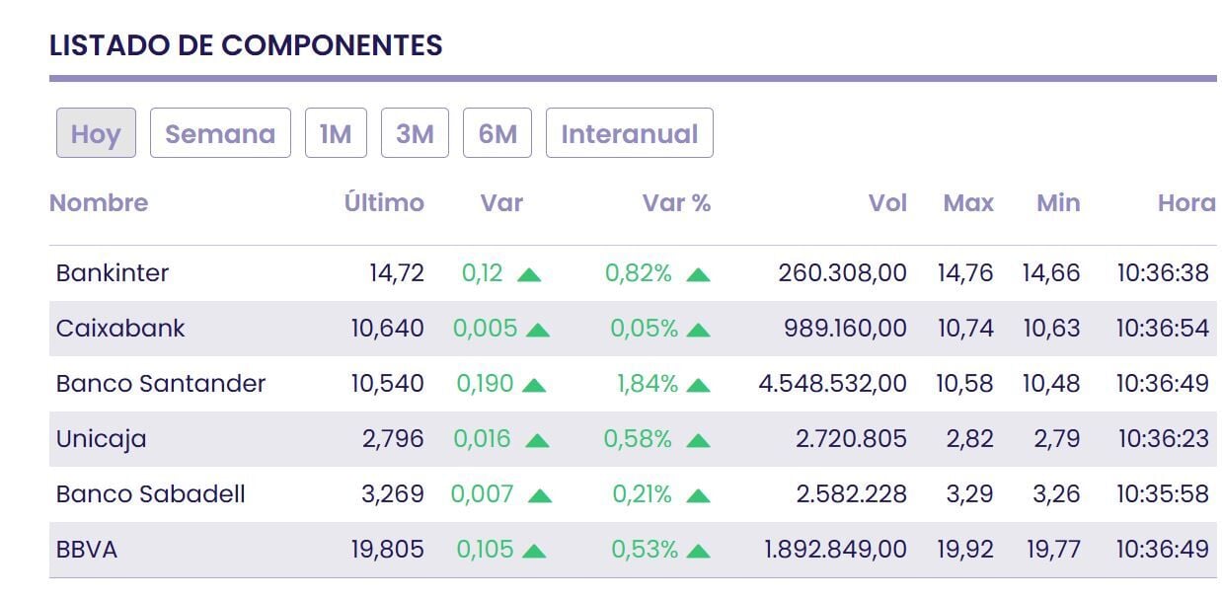1222x599 pixels.
Task: Open the Banco Santander row
Action: (x=161, y=384)
